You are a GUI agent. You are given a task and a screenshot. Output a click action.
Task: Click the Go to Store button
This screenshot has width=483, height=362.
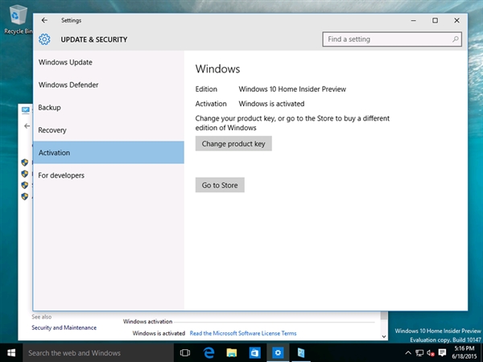coord(220,185)
